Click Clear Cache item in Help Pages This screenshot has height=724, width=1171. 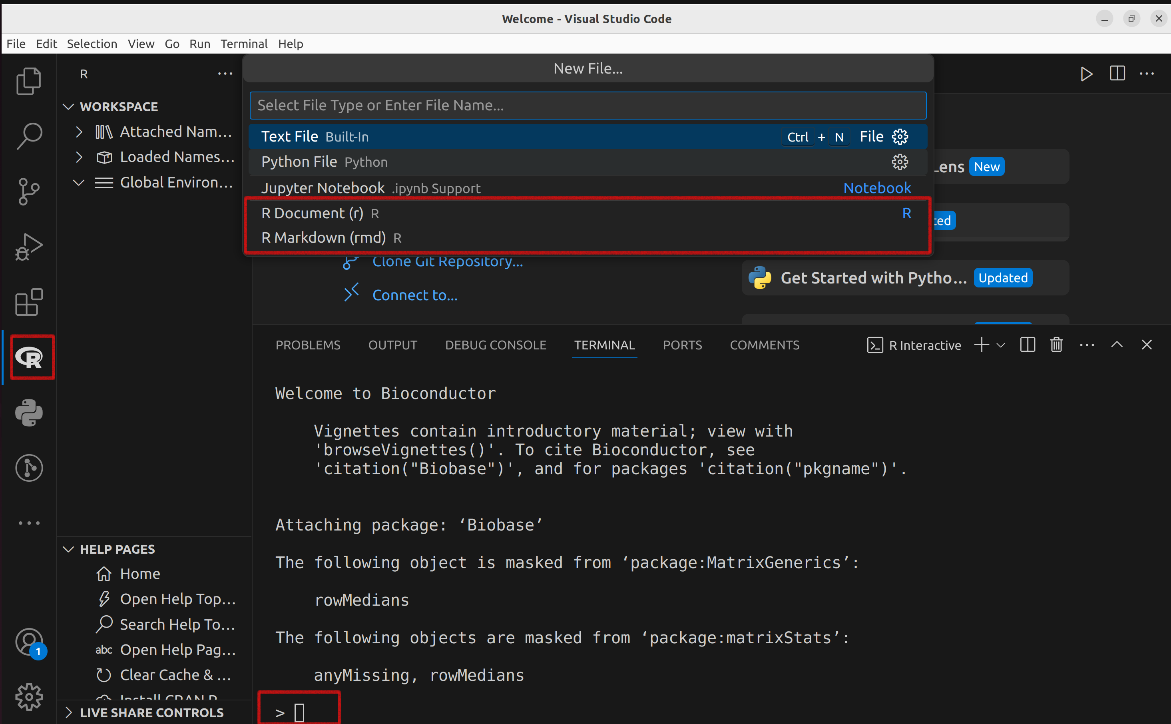155,675
